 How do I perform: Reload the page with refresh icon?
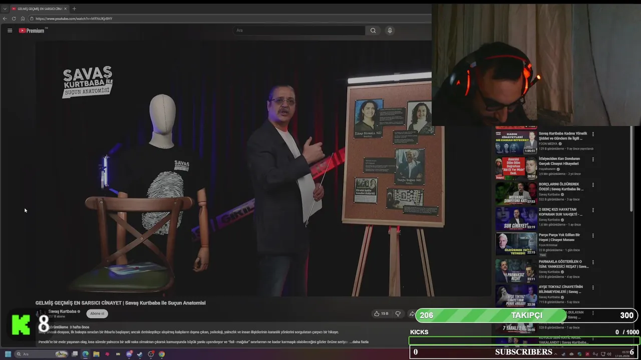point(14,18)
